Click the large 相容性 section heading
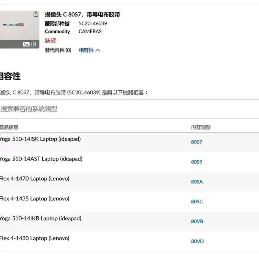 [x=10, y=76]
